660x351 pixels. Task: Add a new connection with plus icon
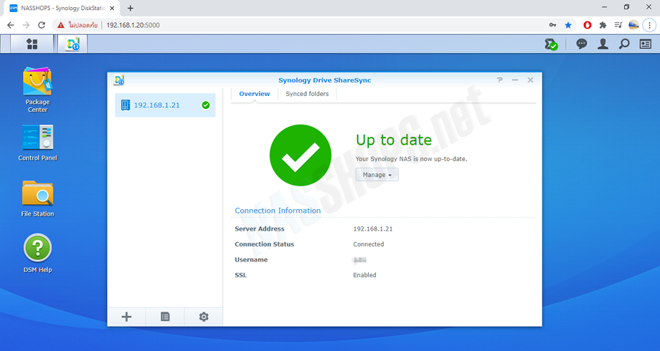tap(127, 317)
